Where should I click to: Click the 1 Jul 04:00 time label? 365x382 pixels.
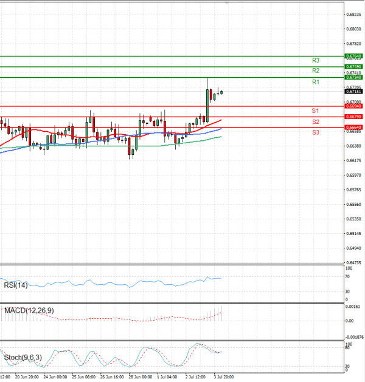click(x=167, y=377)
